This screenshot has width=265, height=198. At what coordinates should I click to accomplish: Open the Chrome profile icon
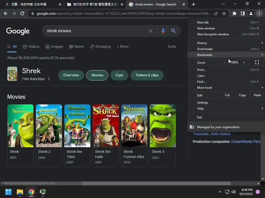point(251,13)
